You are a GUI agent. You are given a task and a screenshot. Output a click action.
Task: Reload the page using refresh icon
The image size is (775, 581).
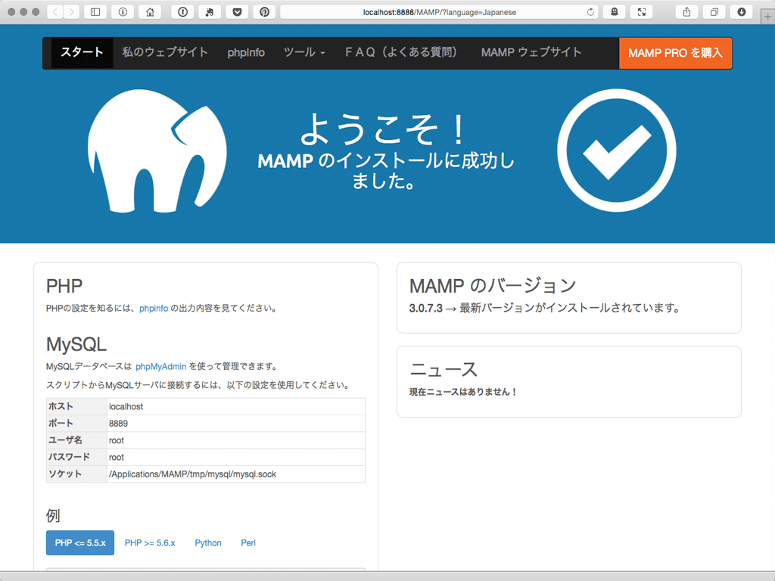591,12
